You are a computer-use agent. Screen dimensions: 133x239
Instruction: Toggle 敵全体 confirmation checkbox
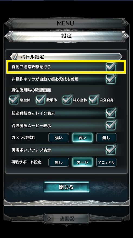(14, 100)
